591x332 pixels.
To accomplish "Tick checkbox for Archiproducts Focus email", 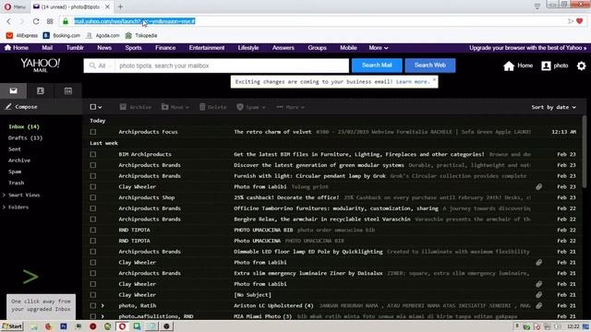I will click(93, 132).
